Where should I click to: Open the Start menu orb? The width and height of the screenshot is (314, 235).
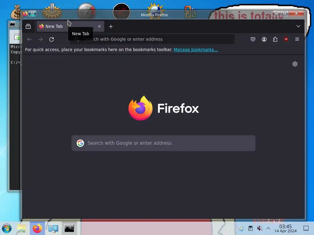pyautogui.click(x=7, y=228)
